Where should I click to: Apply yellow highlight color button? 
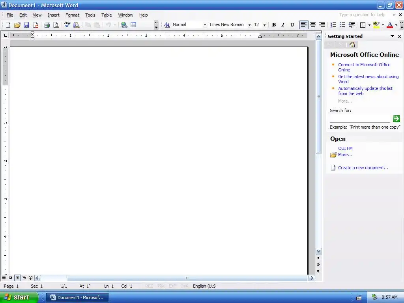tap(376, 25)
